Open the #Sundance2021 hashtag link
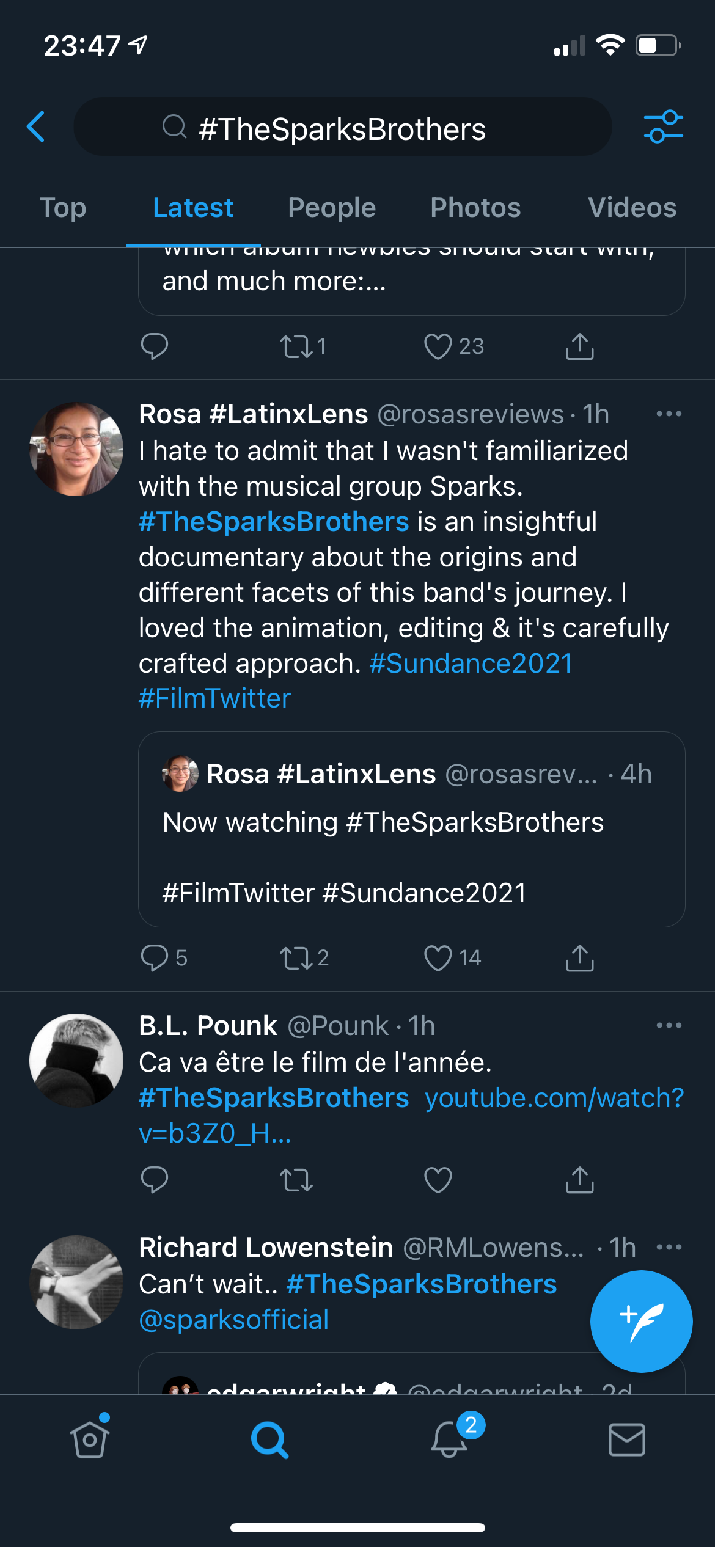Viewport: 715px width, 1547px height. click(471, 664)
